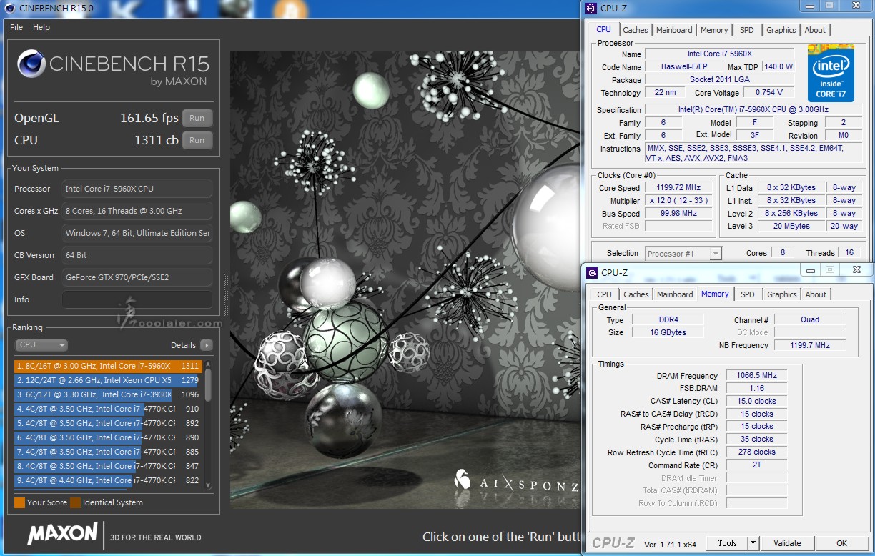Select ranking row 8 i7-4770K score 847
This screenshot has width=875, height=556.
tap(109, 466)
